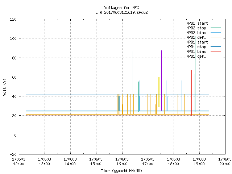Click the y-axis tick value 40

click(x=14, y=97)
